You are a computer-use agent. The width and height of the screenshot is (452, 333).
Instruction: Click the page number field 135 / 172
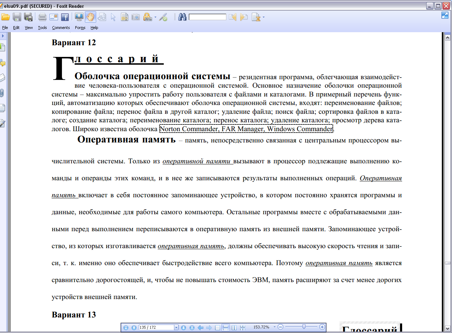click(156, 328)
